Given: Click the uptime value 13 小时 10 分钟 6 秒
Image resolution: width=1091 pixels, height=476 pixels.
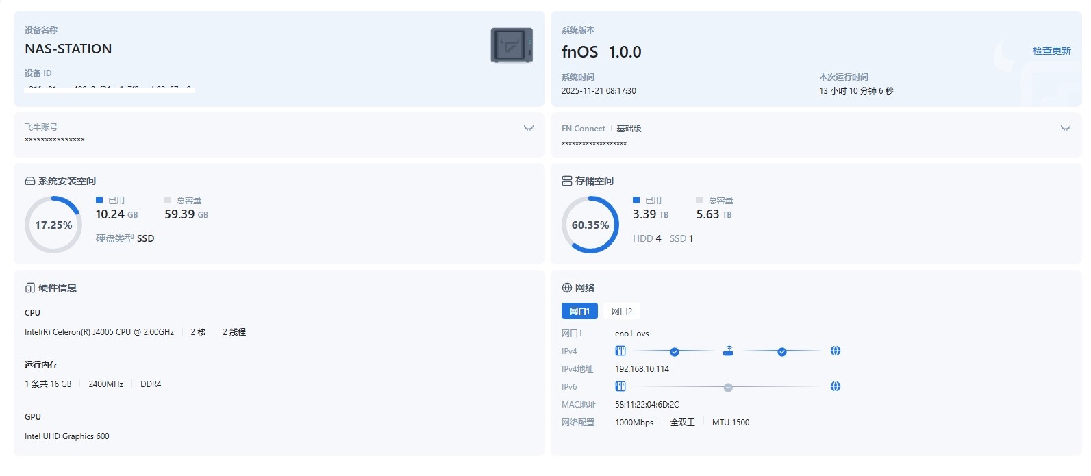Looking at the screenshot, I should 856,90.
